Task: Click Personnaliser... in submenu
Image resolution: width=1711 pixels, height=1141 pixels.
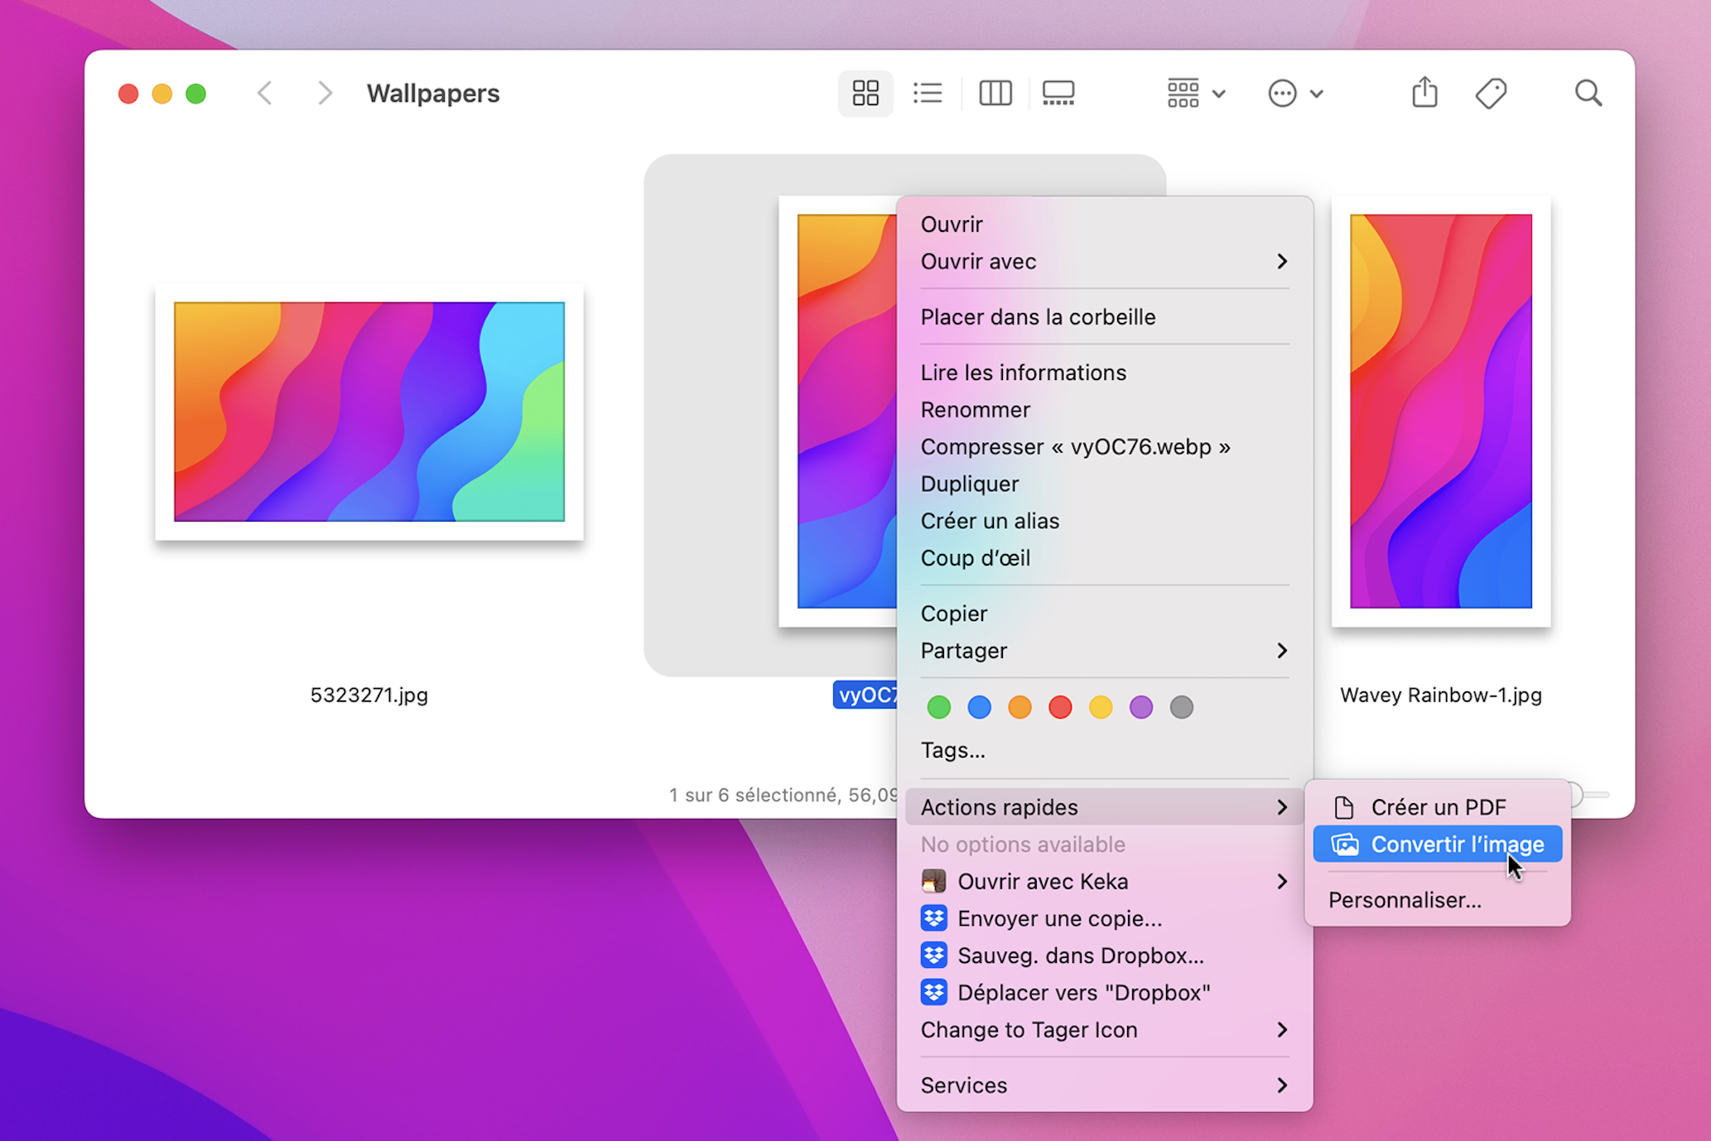Action: [x=1405, y=900]
